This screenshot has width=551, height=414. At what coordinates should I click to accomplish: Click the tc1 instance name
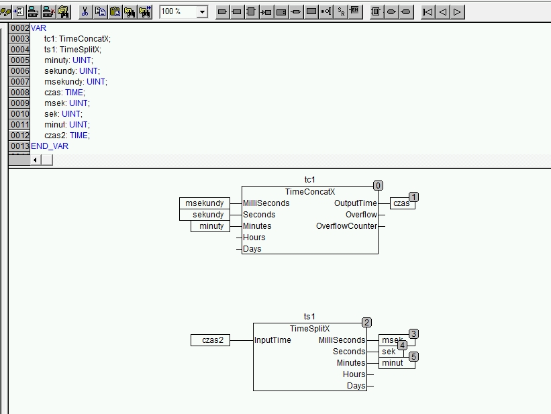(x=309, y=180)
